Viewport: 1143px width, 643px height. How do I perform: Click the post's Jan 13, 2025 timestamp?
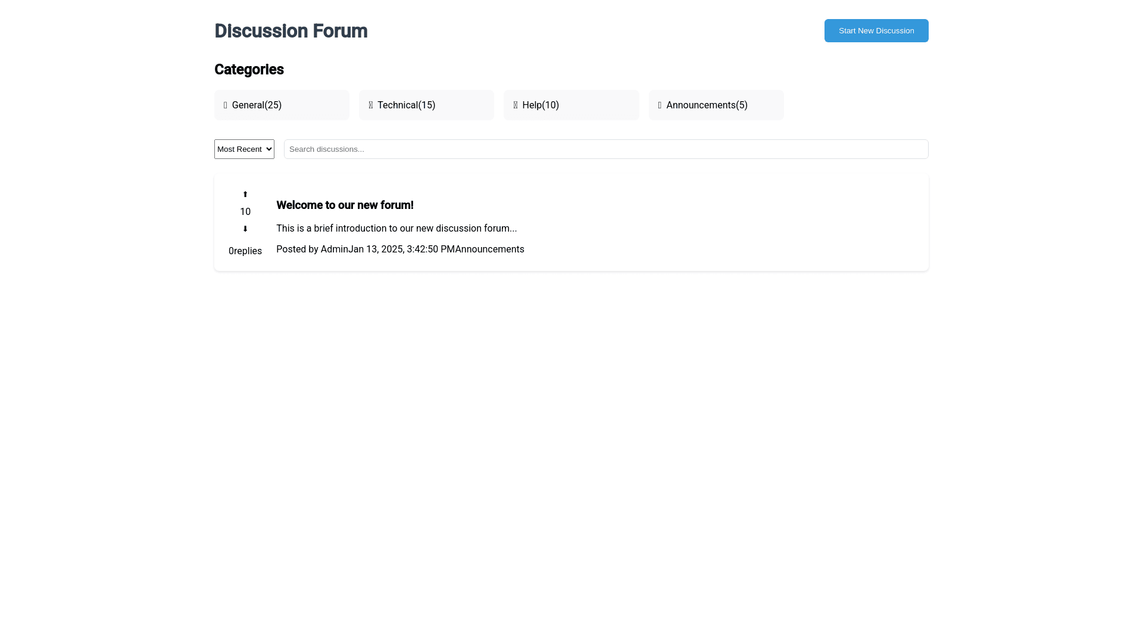(x=401, y=249)
